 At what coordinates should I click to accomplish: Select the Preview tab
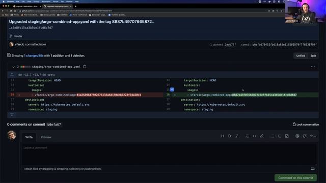pos(46,137)
